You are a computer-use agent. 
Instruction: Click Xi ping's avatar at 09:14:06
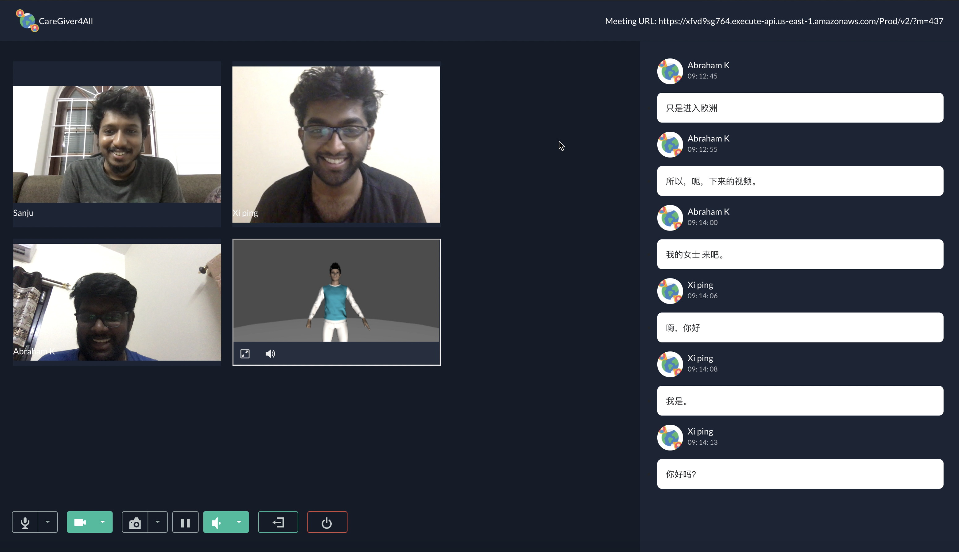tap(670, 291)
